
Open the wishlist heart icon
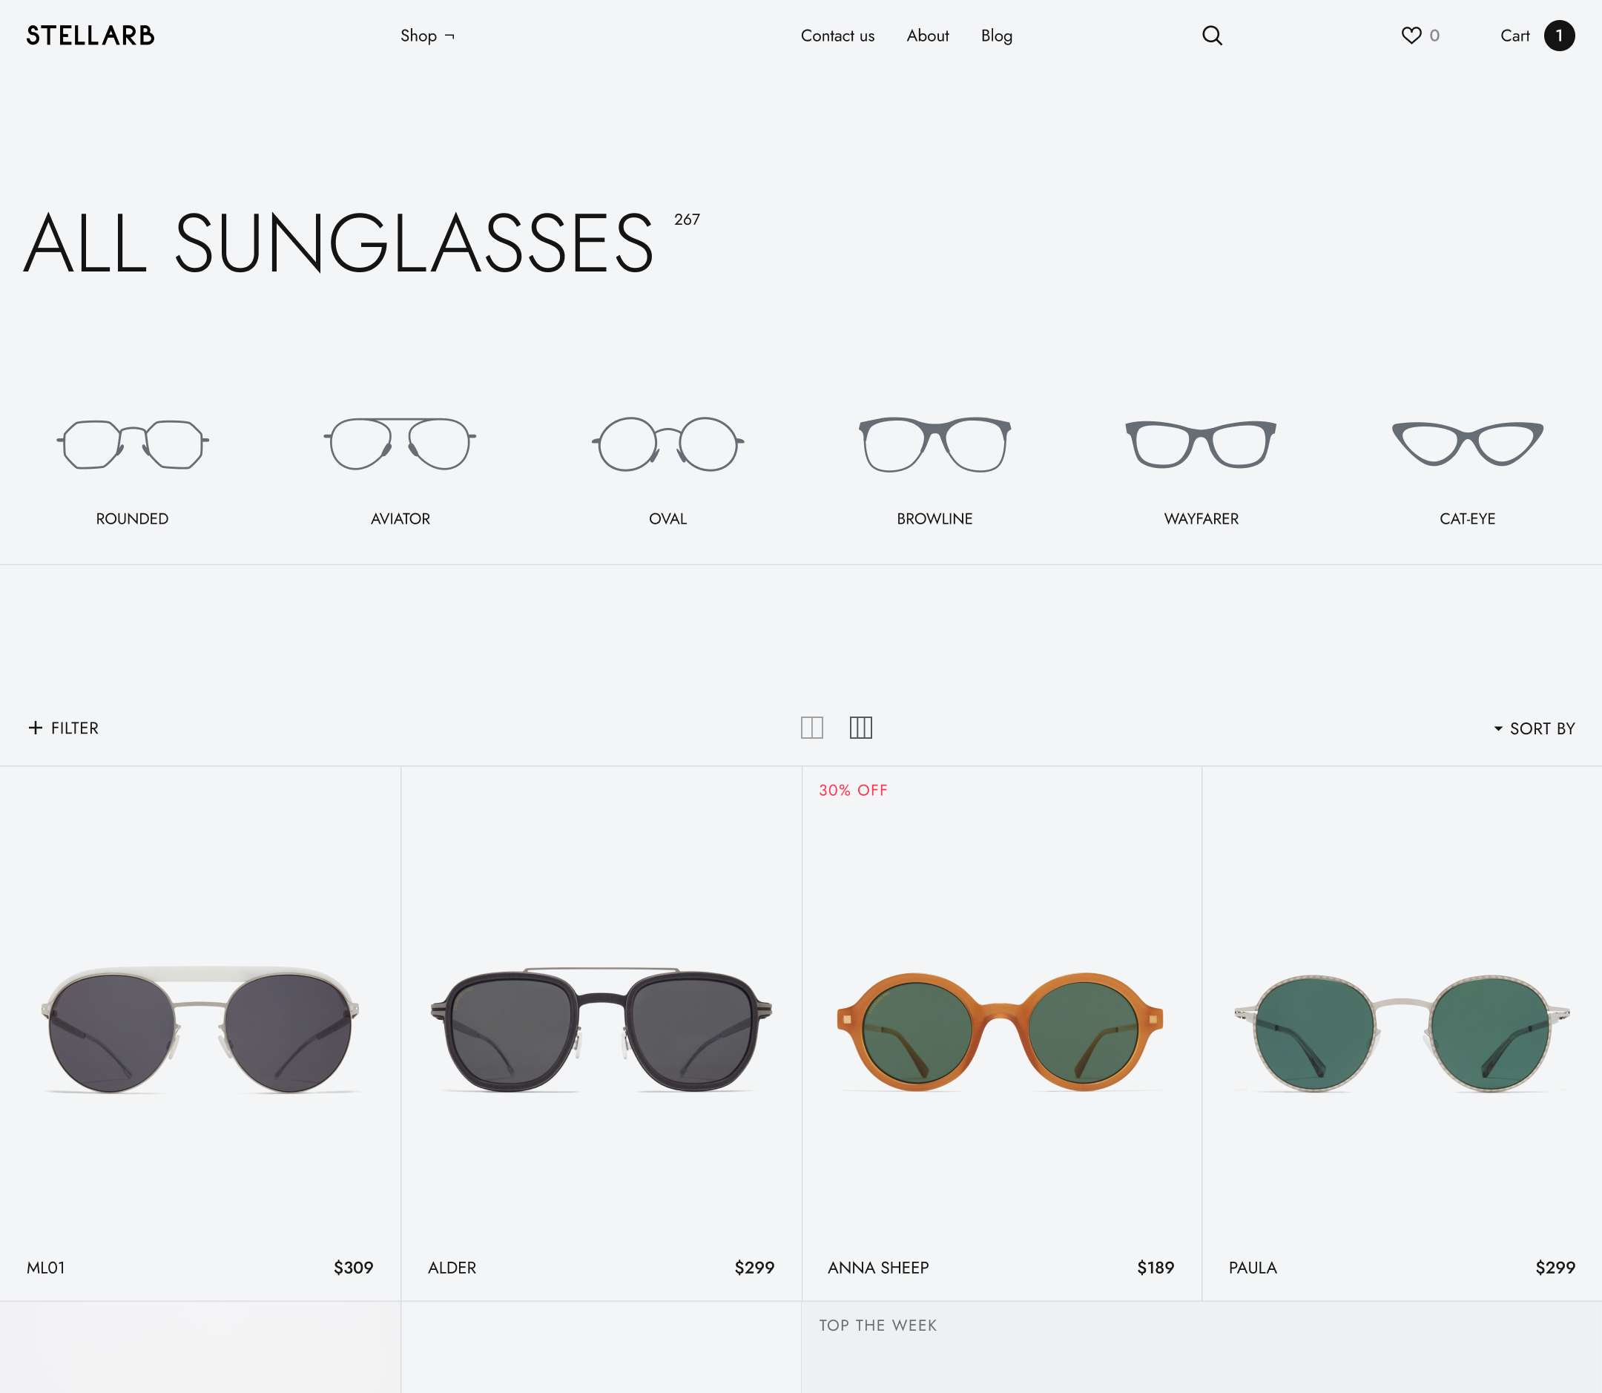point(1411,36)
